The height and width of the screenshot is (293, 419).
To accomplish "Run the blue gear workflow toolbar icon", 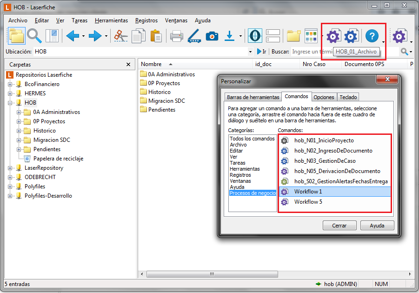I will (x=351, y=36).
